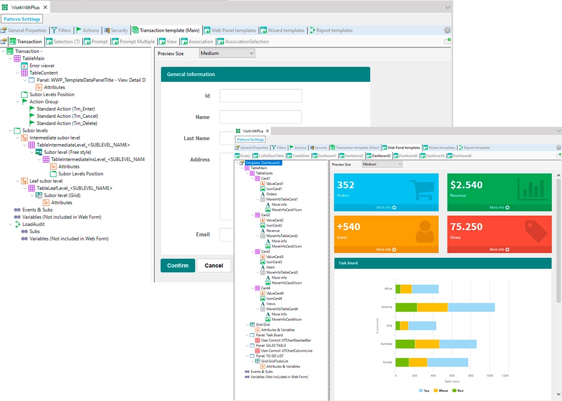Open the Preview Size dropdown above the General Information form

(x=227, y=53)
